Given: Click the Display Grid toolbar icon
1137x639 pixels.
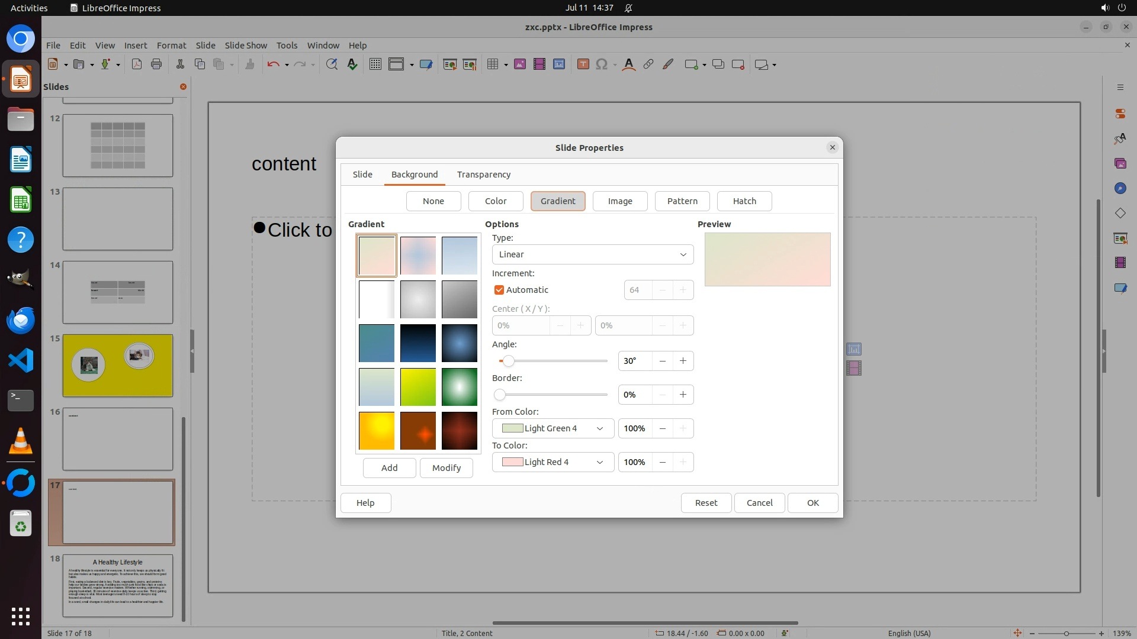Looking at the screenshot, I should (x=375, y=64).
